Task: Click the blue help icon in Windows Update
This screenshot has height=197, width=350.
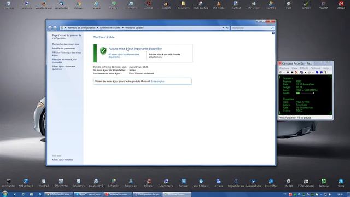Action: tap(273, 33)
